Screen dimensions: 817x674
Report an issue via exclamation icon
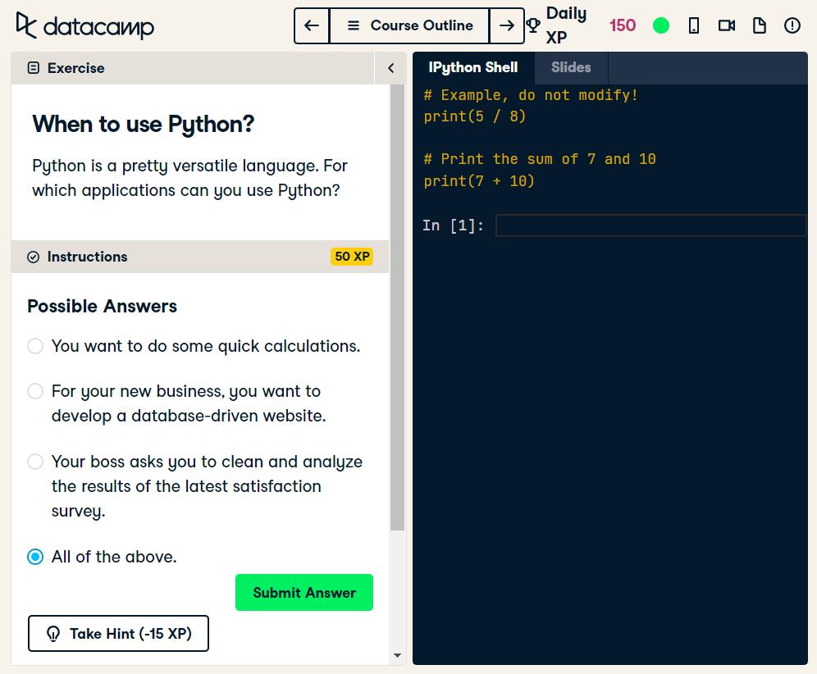(792, 25)
